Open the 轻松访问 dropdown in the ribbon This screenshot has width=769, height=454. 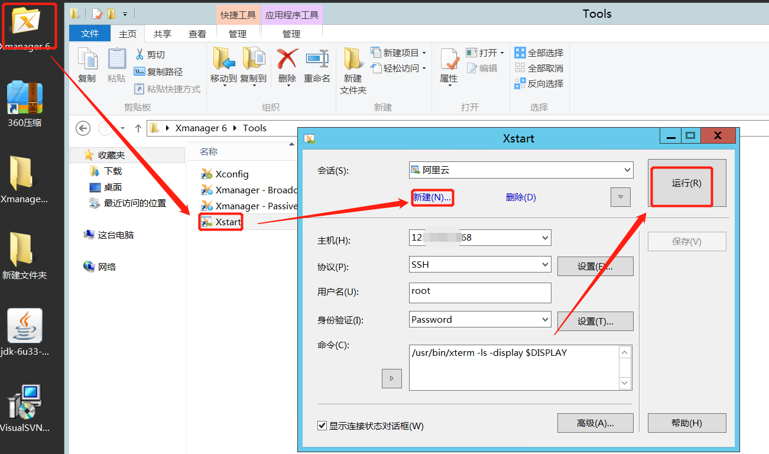(398, 68)
